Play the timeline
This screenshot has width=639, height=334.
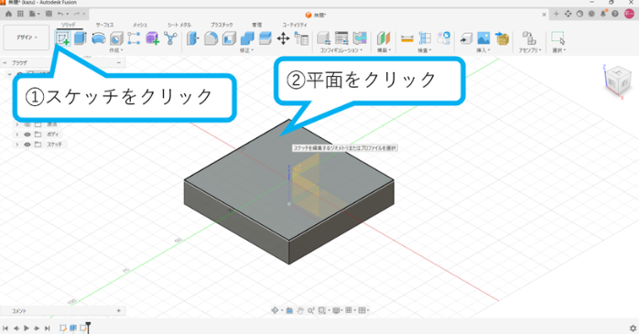point(27,328)
